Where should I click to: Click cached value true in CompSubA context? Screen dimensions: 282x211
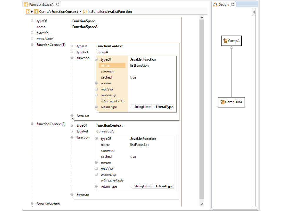133,156
